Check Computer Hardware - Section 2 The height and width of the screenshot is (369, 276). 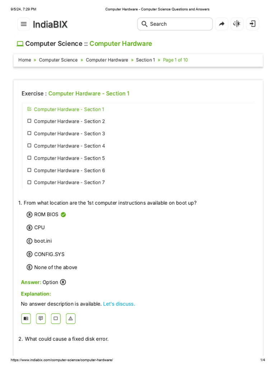click(29, 121)
